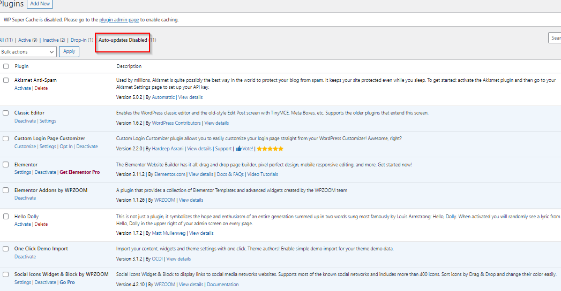View details for Classic Editor
This screenshot has height=291, width=561.
coord(216,123)
